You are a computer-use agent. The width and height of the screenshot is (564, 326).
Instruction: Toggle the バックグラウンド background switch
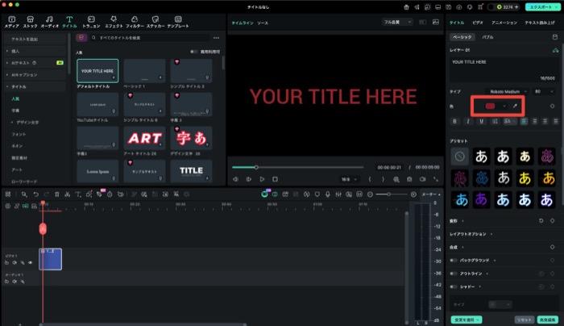pos(453,260)
